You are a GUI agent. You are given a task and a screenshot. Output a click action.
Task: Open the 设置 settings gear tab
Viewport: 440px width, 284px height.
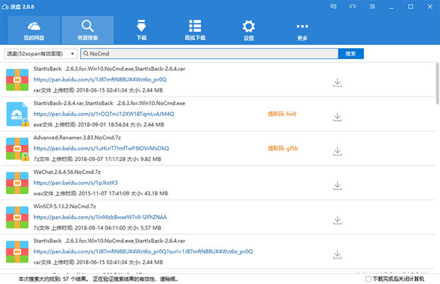point(248,30)
